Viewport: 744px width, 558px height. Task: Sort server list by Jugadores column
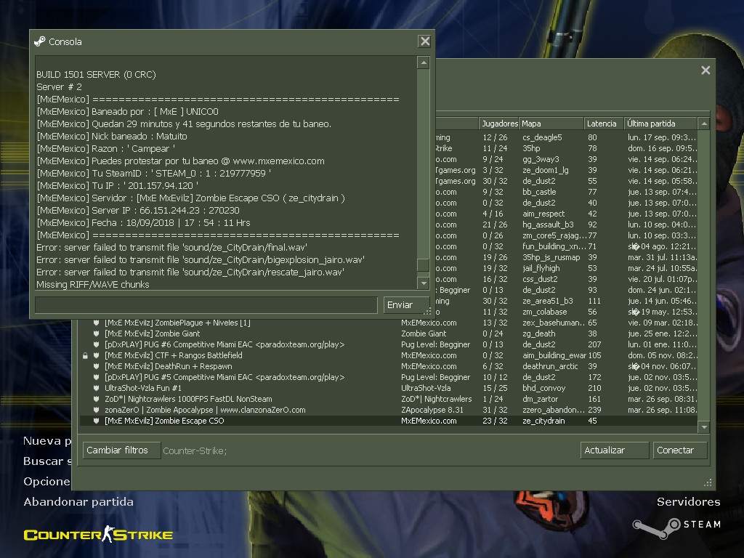pyautogui.click(x=499, y=124)
